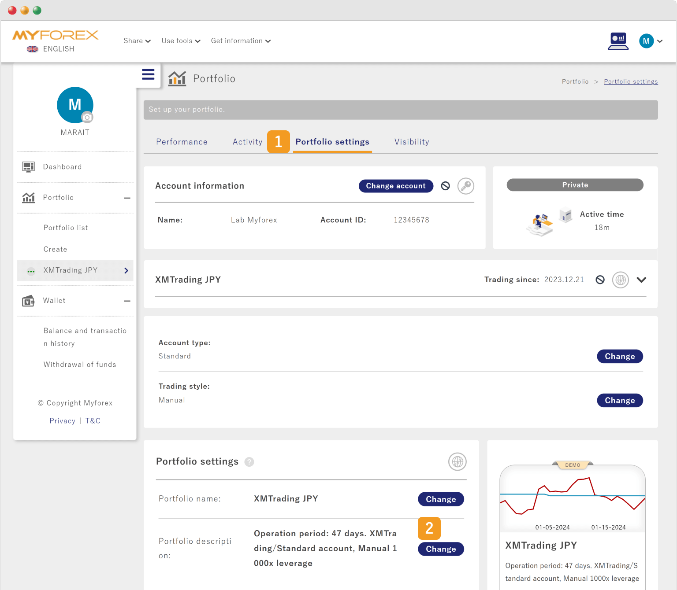Click the globe icon in Portfolio settings card
Viewport: 677px width, 590px height.
click(x=458, y=461)
